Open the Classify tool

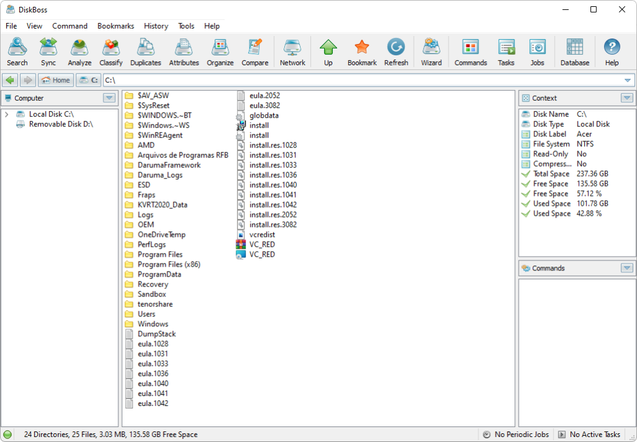point(111,52)
